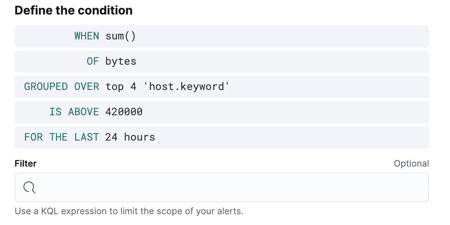Click the "top 4 'host.keyword'" grouping value

tap(167, 87)
